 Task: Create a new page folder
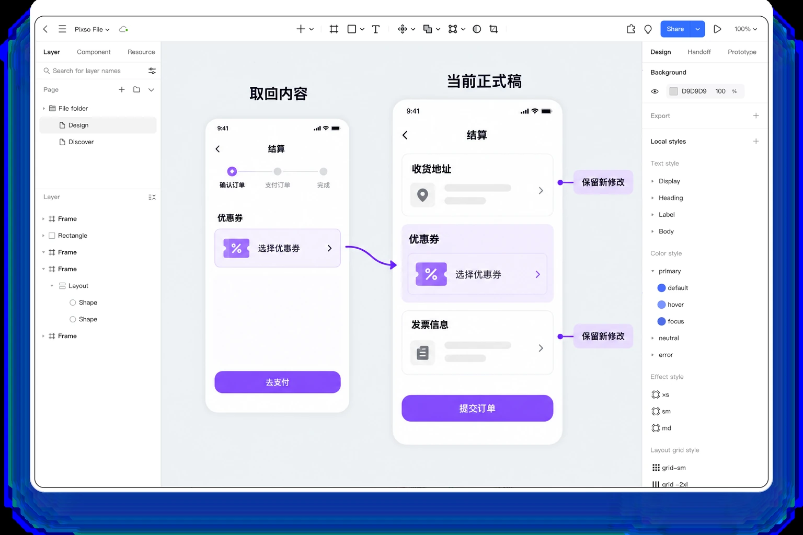pos(136,89)
